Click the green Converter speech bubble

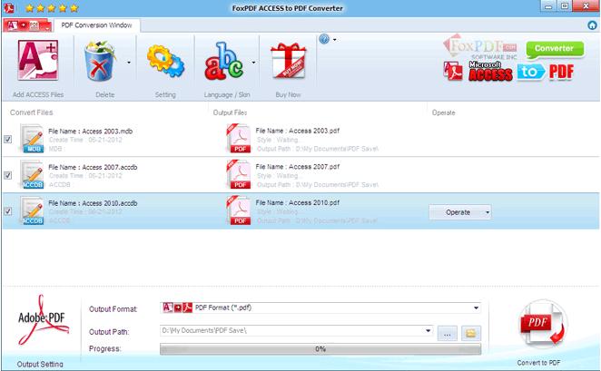(x=555, y=49)
